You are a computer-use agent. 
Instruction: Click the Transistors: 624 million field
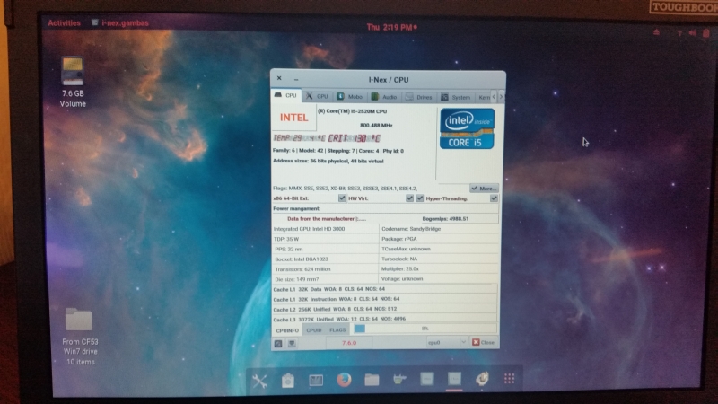(x=325, y=268)
